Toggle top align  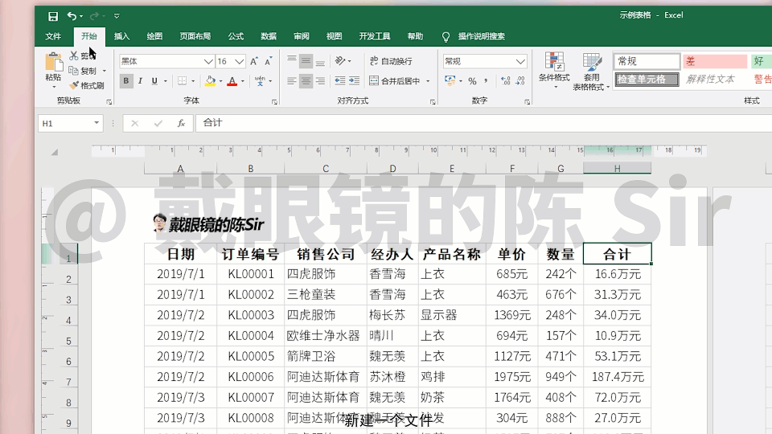point(291,61)
